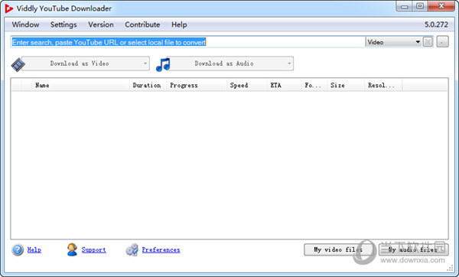The width and height of the screenshot is (459, 277).
Task: Click the blue music note audio icon
Action: pos(163,64)
